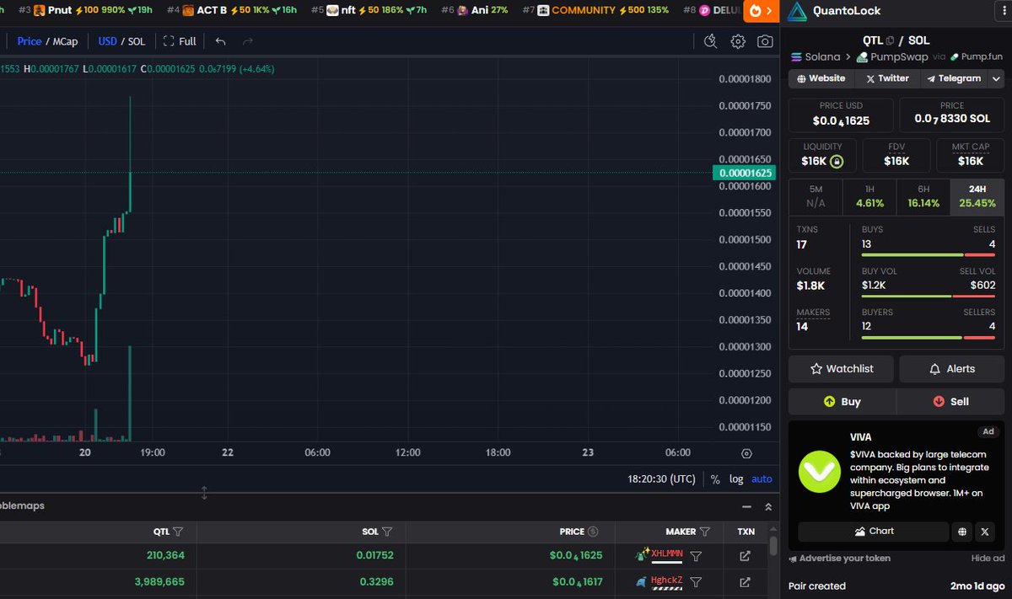The height and width of the screenshot is (599, 1012).
Task: Click the transactions table scrollbar
Action: point(772,547)
